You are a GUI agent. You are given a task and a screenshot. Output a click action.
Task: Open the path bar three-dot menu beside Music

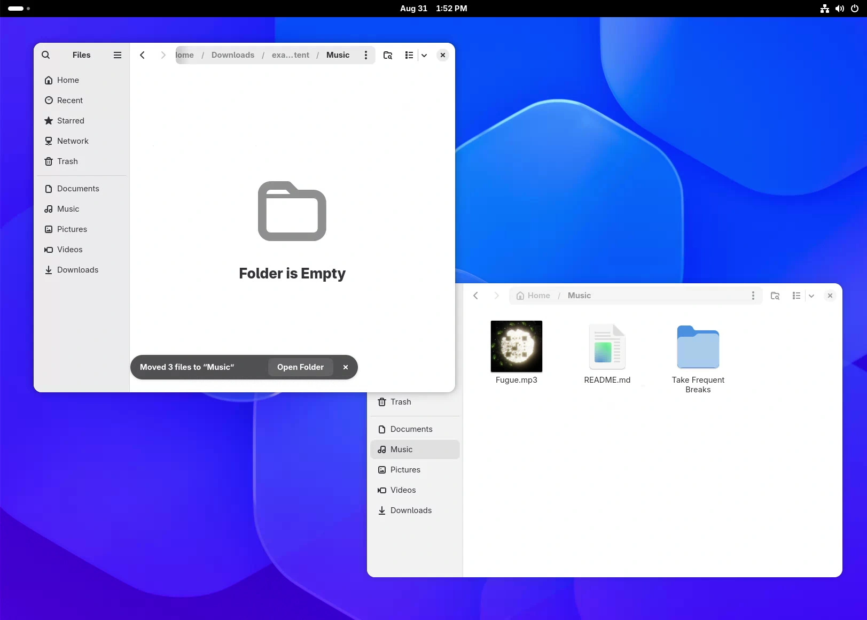click(x=366, y=55)
